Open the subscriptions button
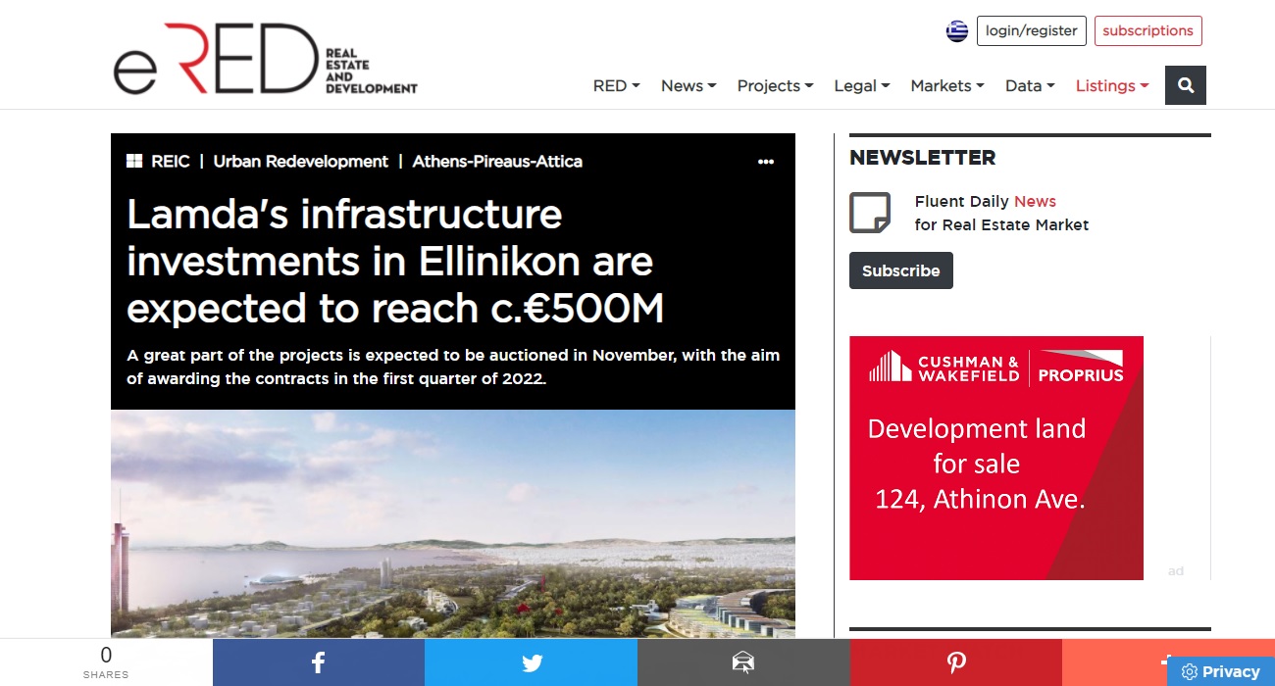 coord(1147,30)
